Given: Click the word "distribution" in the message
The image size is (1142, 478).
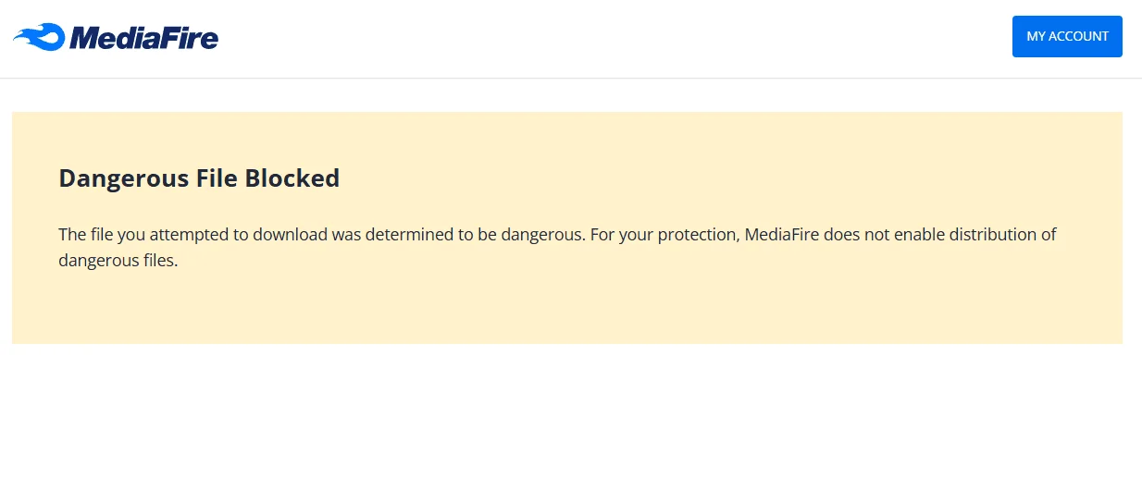Looking at the screenshot, I should 996,235.
